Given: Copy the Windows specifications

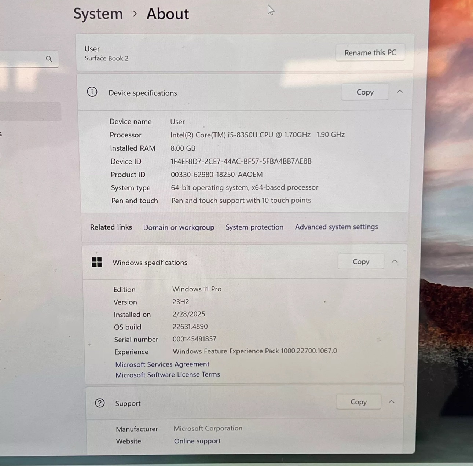Looking at the screenshot, I should point(361,261).
